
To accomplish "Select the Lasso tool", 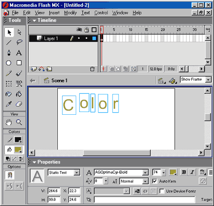I will (19, 42).
